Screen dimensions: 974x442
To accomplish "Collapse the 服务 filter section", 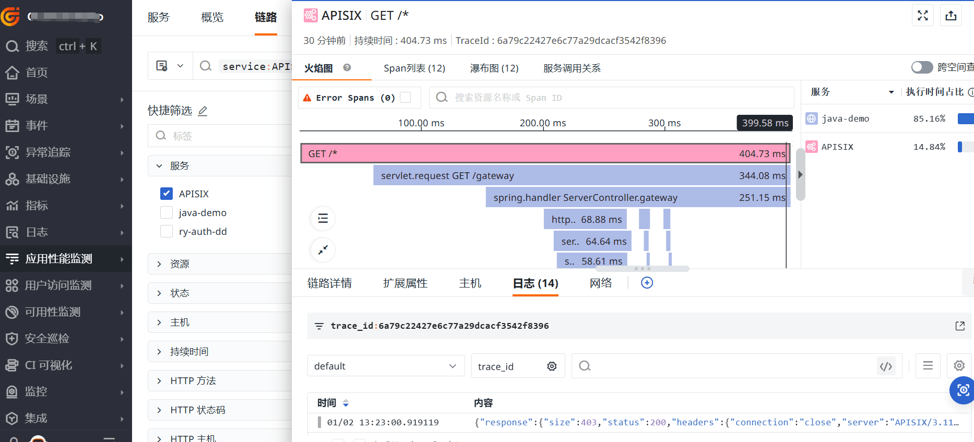I will [x=160, y=166].
